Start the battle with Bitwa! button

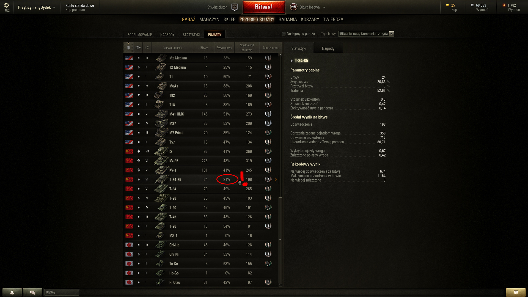coord(264,7)
